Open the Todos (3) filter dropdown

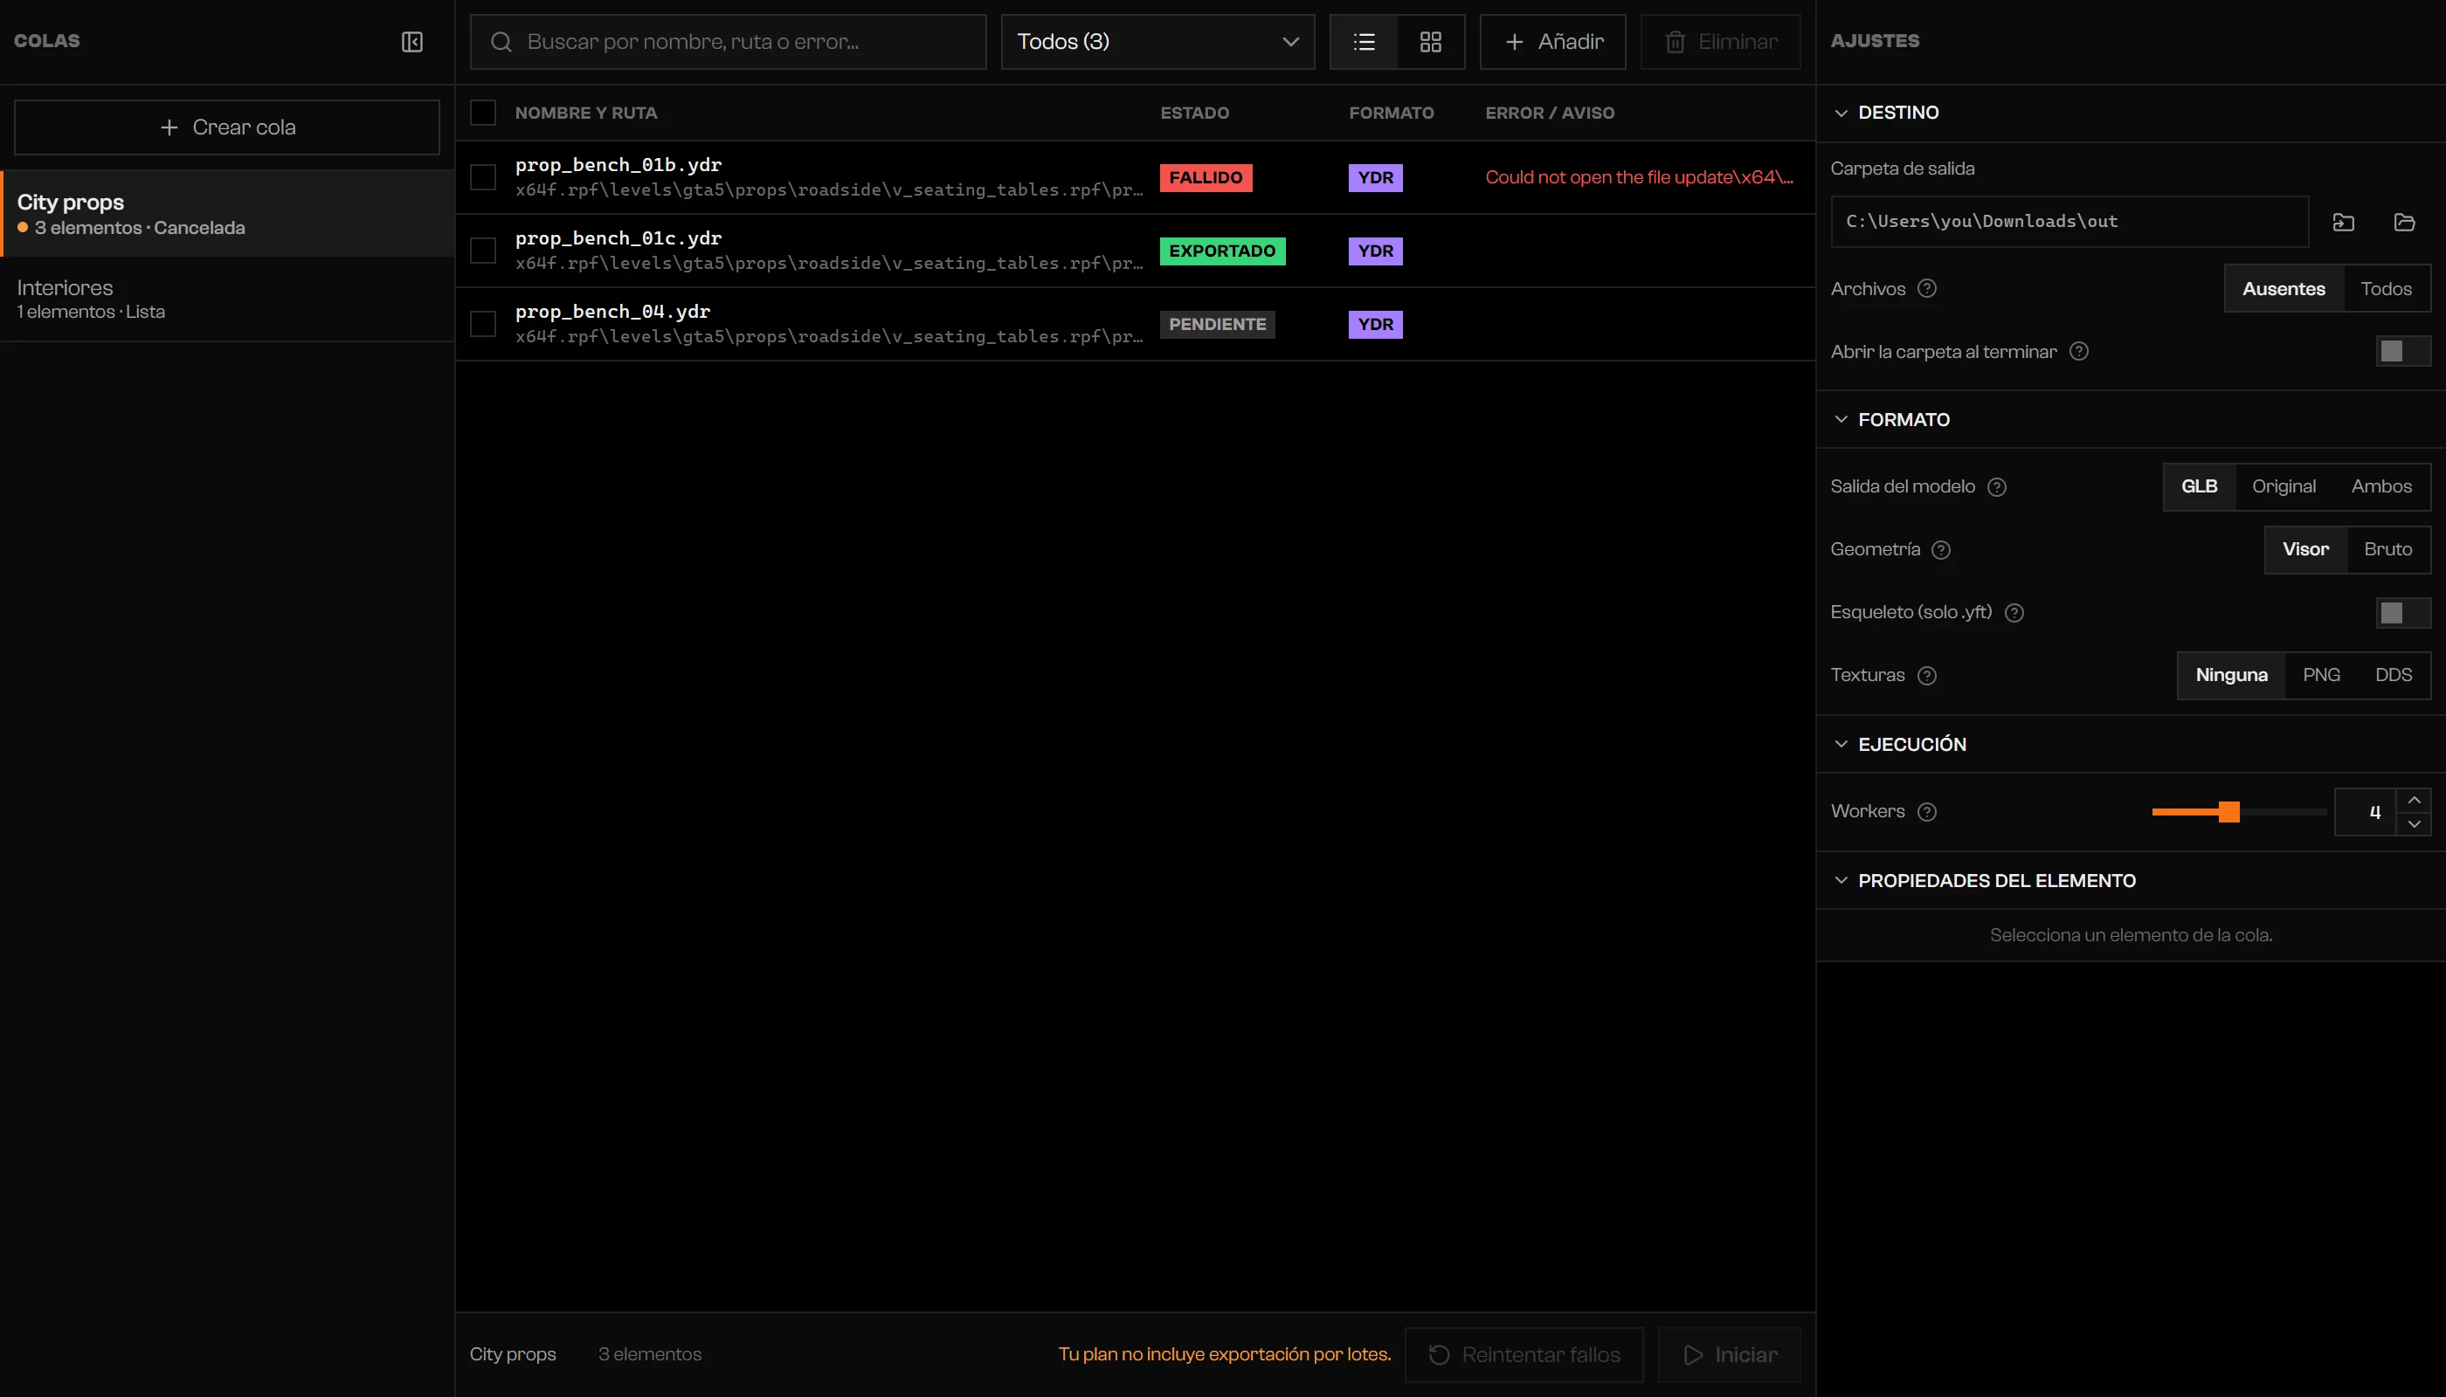click(1157, 41)
